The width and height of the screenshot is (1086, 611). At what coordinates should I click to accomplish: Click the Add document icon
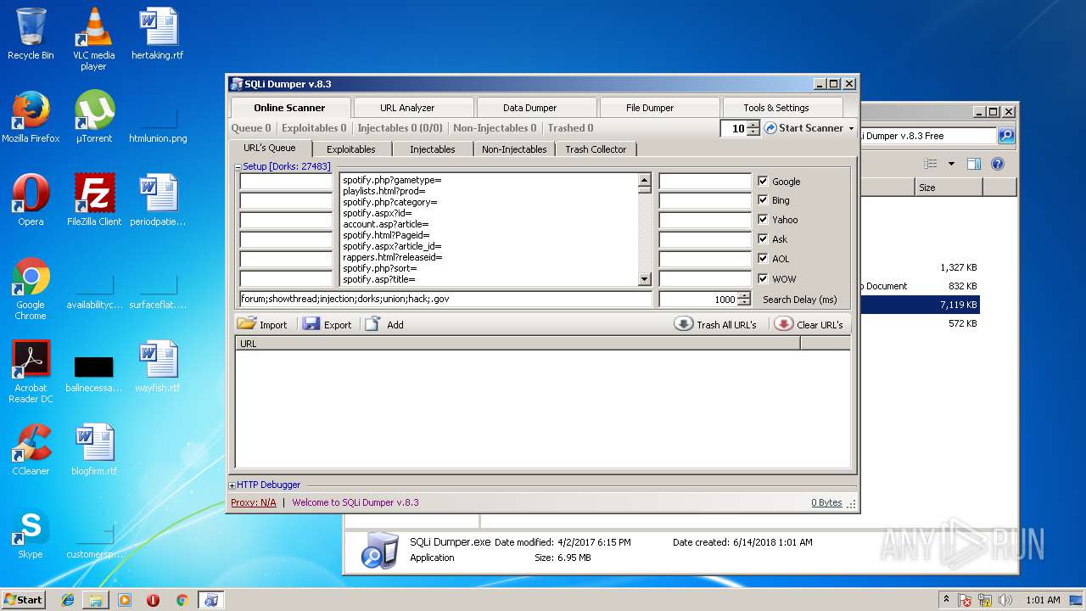tap(373, 324)
